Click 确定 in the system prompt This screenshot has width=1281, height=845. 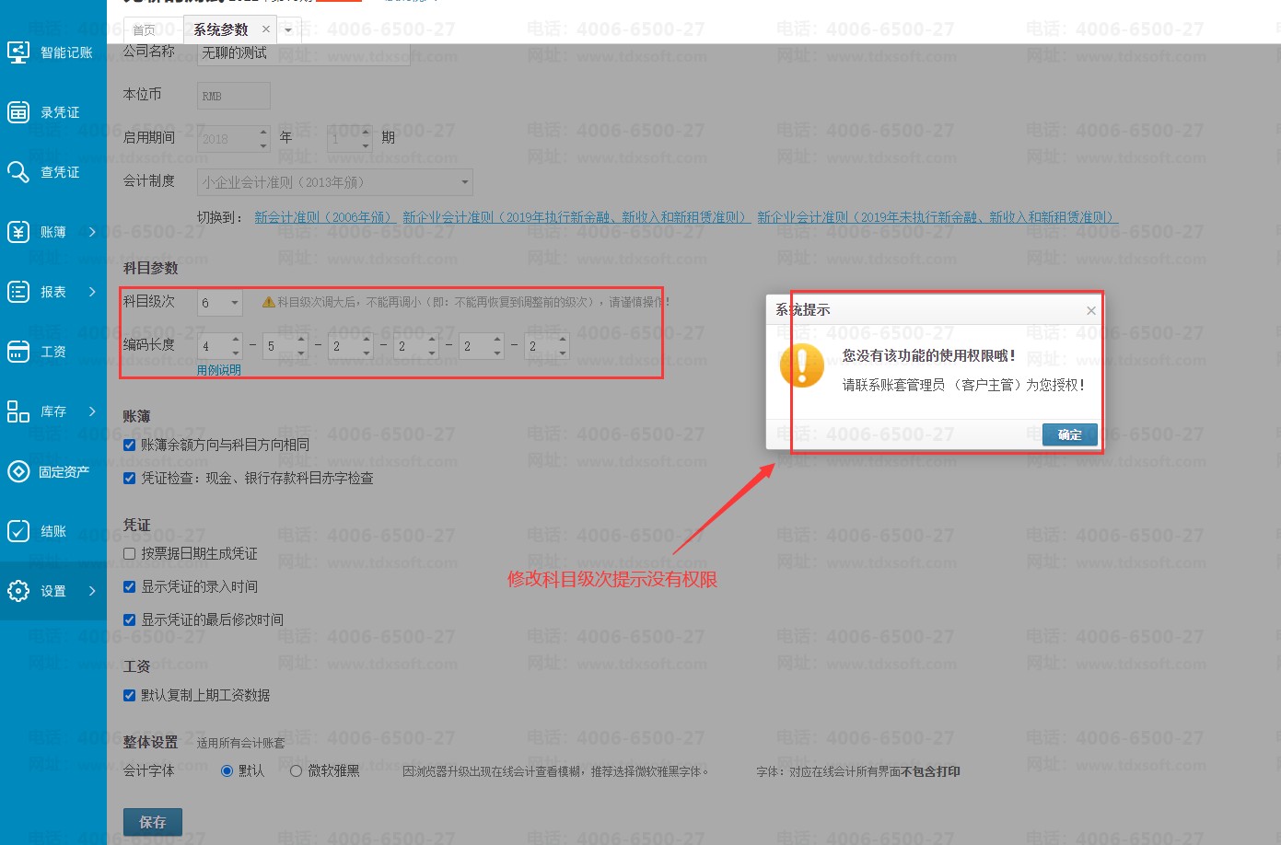pyautogui.click(x=1069, y=434)
